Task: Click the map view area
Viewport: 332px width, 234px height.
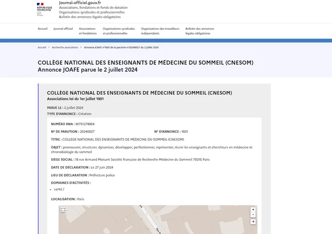Action: click(x=158, y=220)
